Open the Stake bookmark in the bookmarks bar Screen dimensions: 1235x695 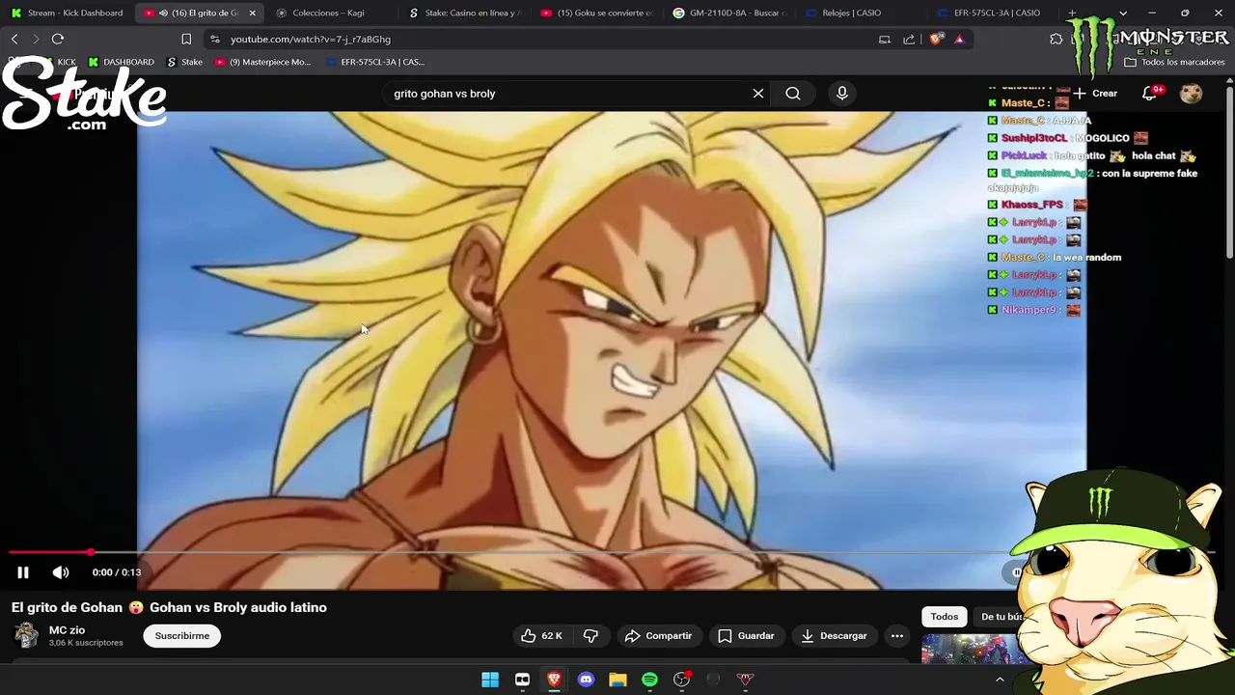[185, 62]
